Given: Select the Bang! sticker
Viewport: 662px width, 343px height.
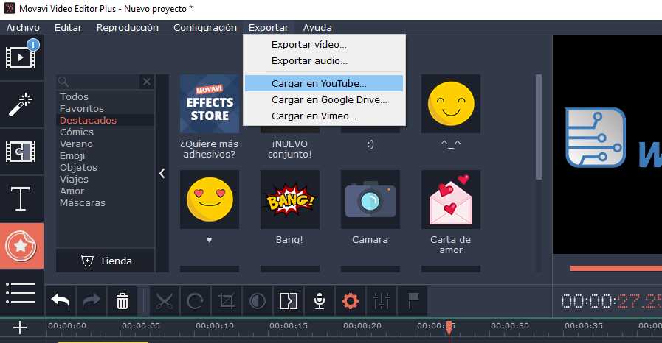Looking at the screenshot, I should [289, 199].
